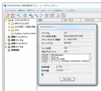Screen dimensions: 101x91
Task: Click the 削除ディレクトリ recycle bin icon
Action: tap(9, 37)
